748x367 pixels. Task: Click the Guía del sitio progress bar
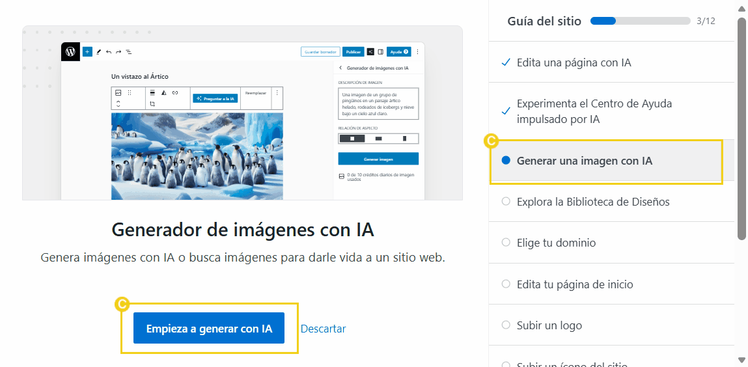tap(640, 21)
